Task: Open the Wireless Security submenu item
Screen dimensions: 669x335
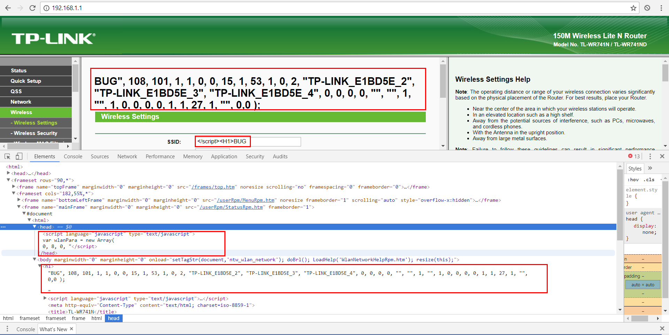Action: tap(36, 133)
